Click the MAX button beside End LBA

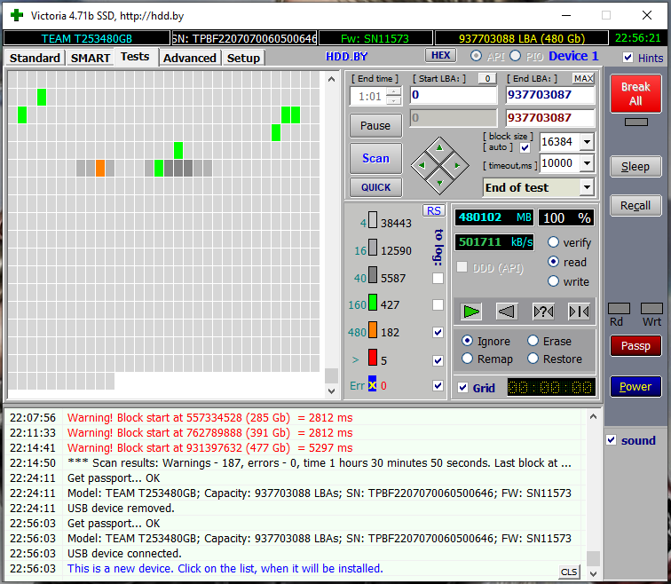coord(583,78)
